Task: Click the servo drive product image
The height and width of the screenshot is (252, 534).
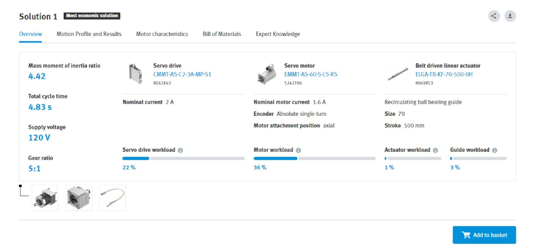Action: 136,74
